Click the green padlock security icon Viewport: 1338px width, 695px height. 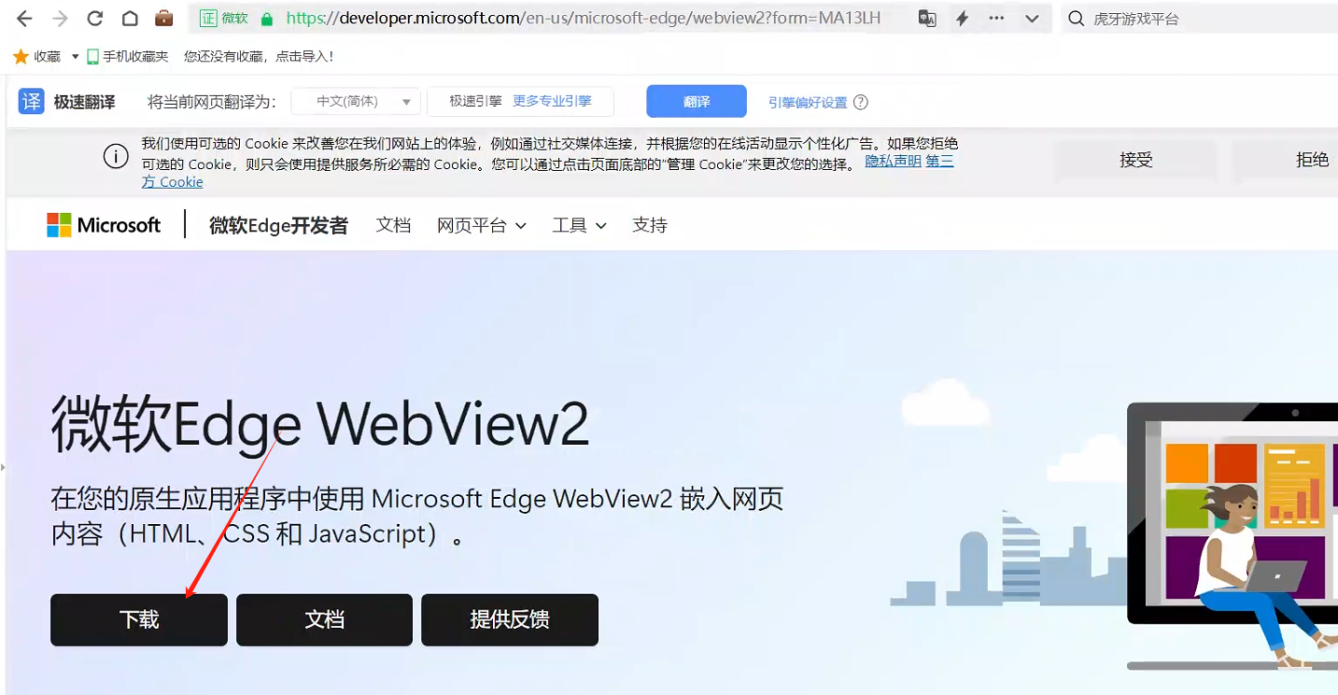(267, 19)
